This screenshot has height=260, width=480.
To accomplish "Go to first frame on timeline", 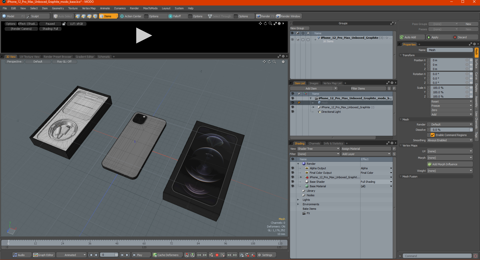I will 90,255.
